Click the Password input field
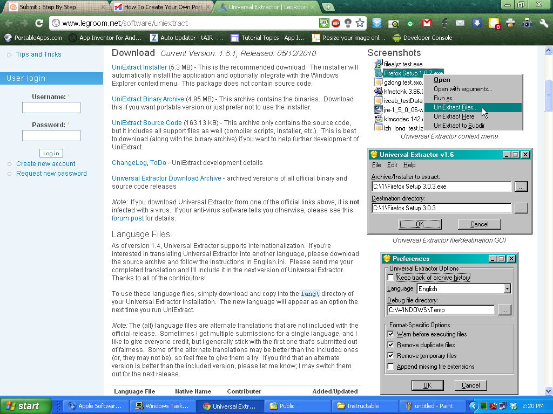Screen dimensions: 553x414 click(51, 135)
